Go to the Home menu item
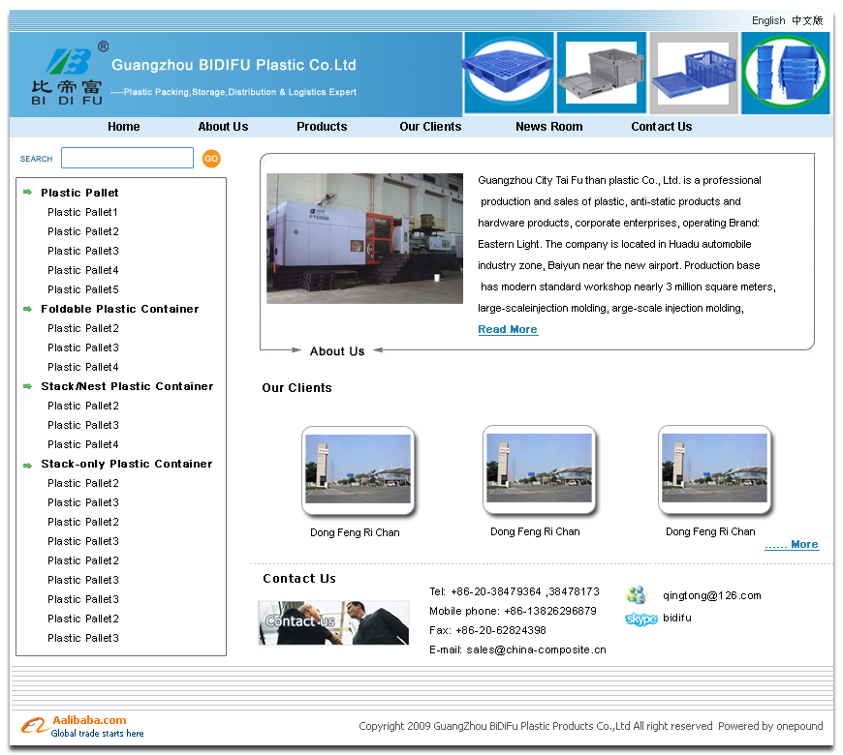This screenshot has height=755, width=843. tap(124, 127)
